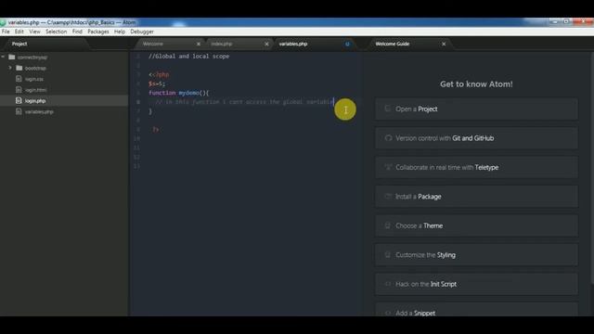The image size is (594, 334).
Task: Select the variables.php editor tab
Action: coord(316,44)
